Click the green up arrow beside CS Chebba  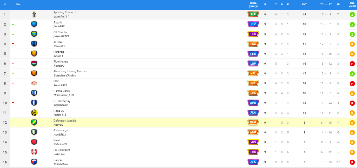click(x=13, y=34)
